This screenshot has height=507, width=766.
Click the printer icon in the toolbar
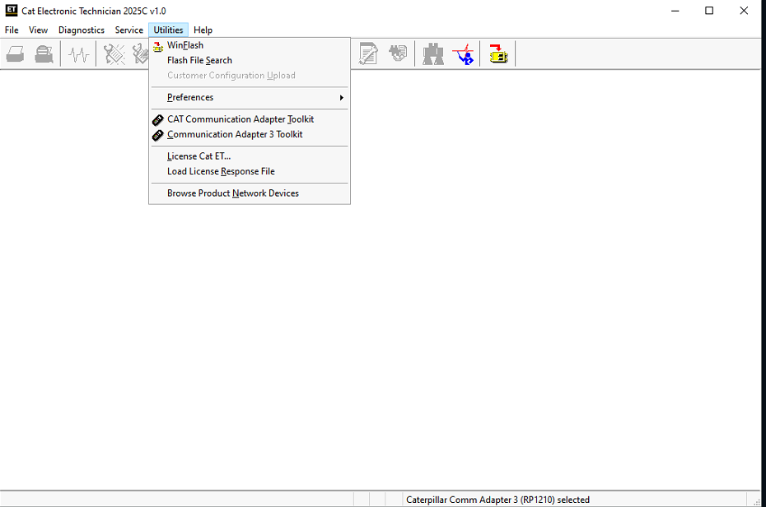click(15, 53)
